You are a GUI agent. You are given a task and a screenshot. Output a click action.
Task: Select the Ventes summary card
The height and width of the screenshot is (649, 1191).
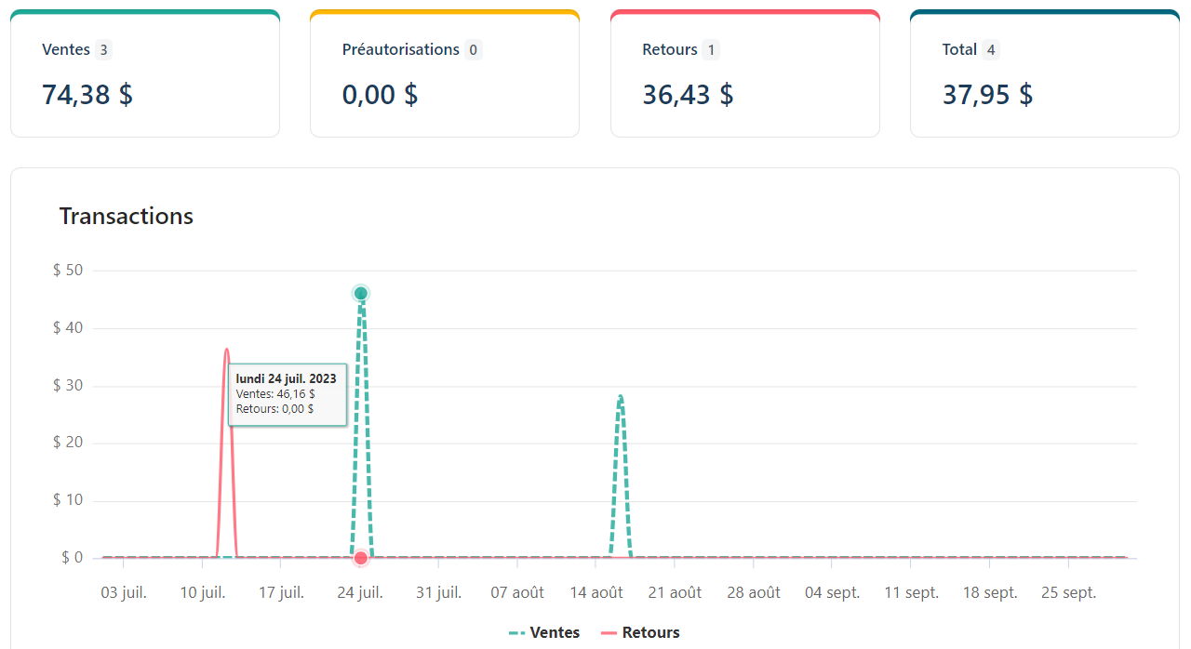(x=144, y=73)
